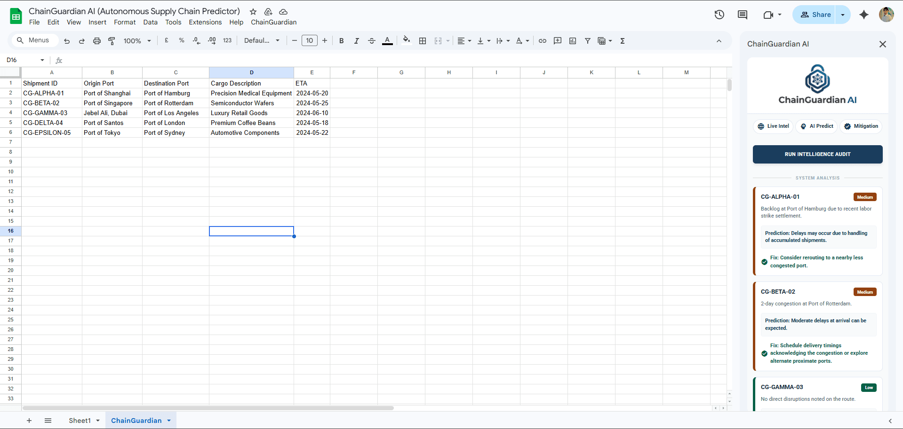This screenshot has width=903, height=429.
Task: Open the Data menu
Action: pyautogui.click(x=151, y=22)
